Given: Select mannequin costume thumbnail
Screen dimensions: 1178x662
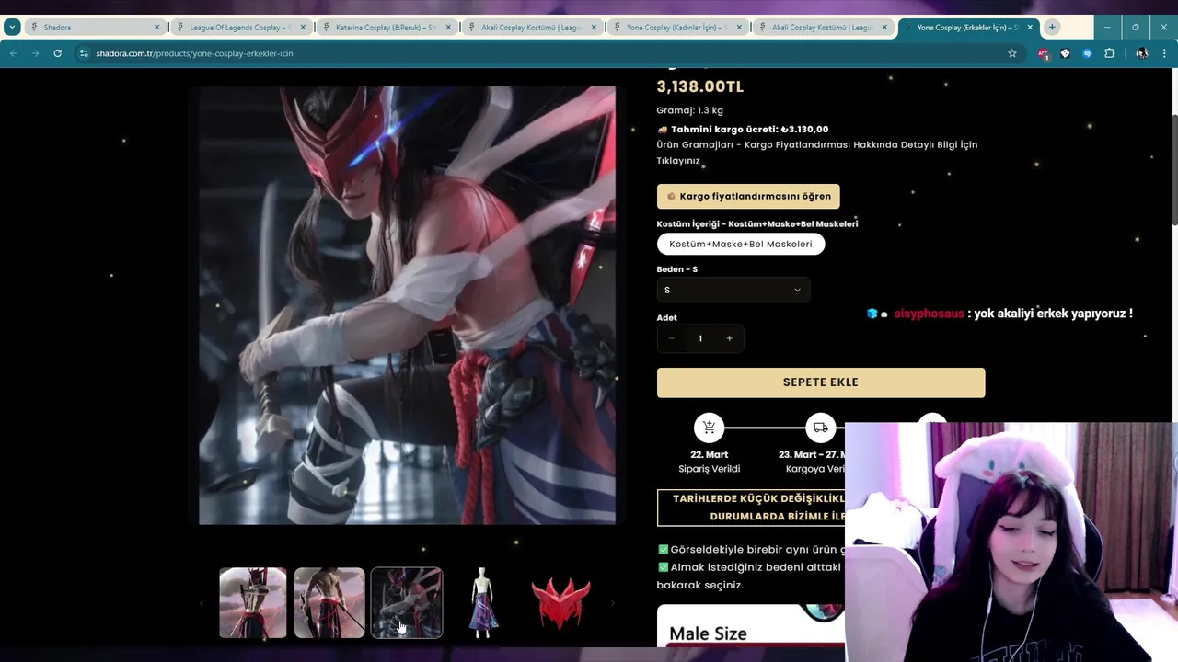Looking at the screenshot, I should 483,602.
